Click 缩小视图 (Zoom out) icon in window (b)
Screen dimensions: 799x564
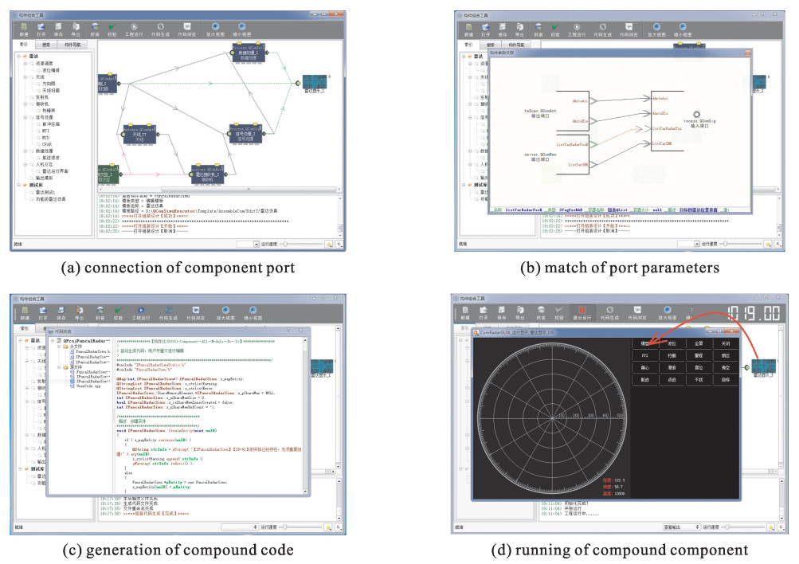683,26
